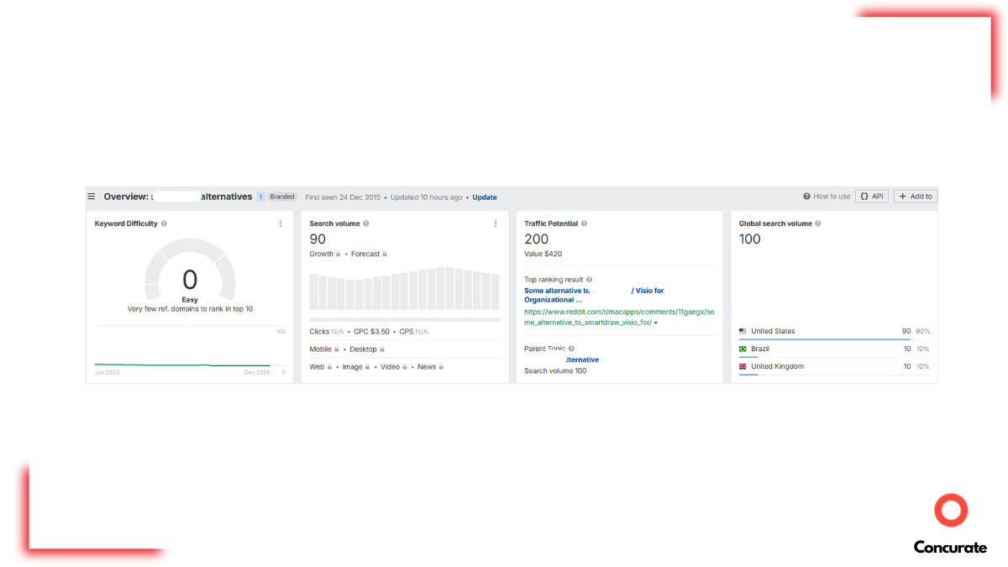Select the locked Desktop option

click(x=367, y=349)
